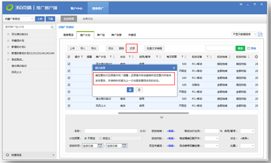271x163 pixels.
Task: Close the 提示信息 dialog with the X
Action: 174,68
